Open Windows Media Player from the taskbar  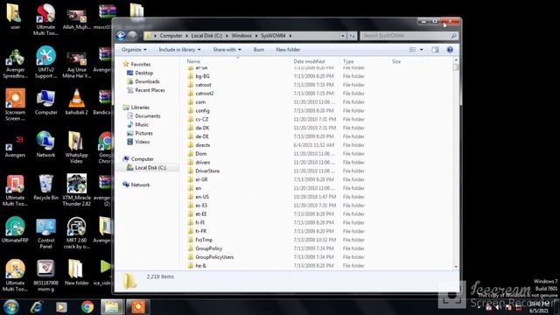61,307
